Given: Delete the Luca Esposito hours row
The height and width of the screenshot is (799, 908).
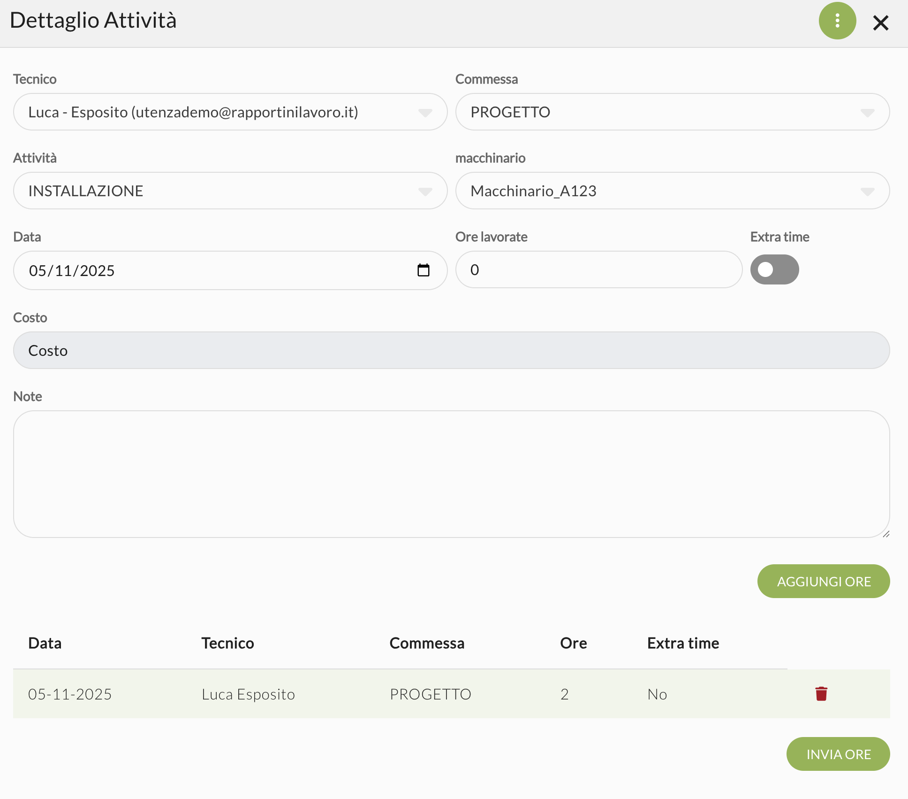Looking at the screenshot, I should 821,693.
